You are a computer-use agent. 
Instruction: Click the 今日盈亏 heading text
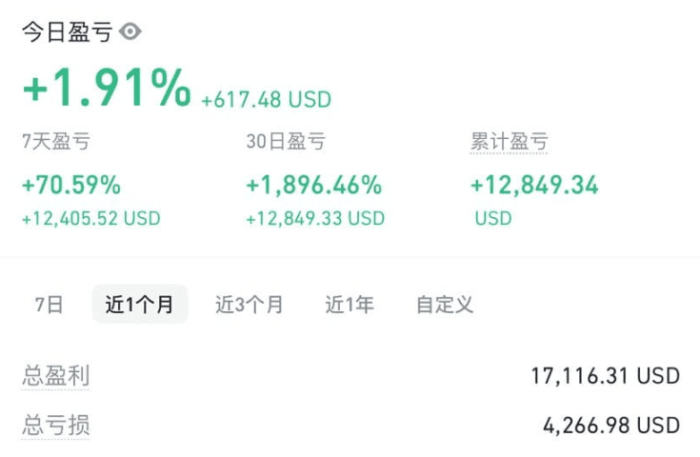67,32
